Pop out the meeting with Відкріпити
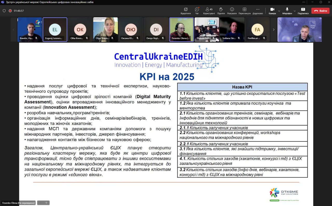332x206 pixels. [x=185, y=11]
